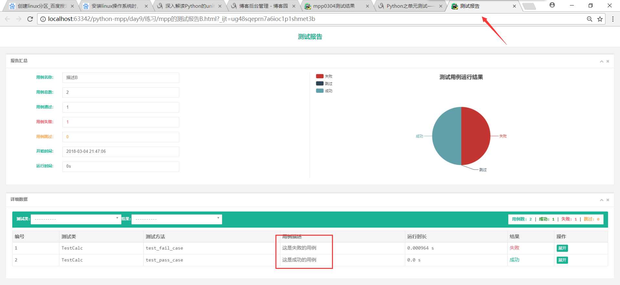Click the 运行时间 field showing 0s
The height and width of the screenshot is (285, 620).
[120, 166]
